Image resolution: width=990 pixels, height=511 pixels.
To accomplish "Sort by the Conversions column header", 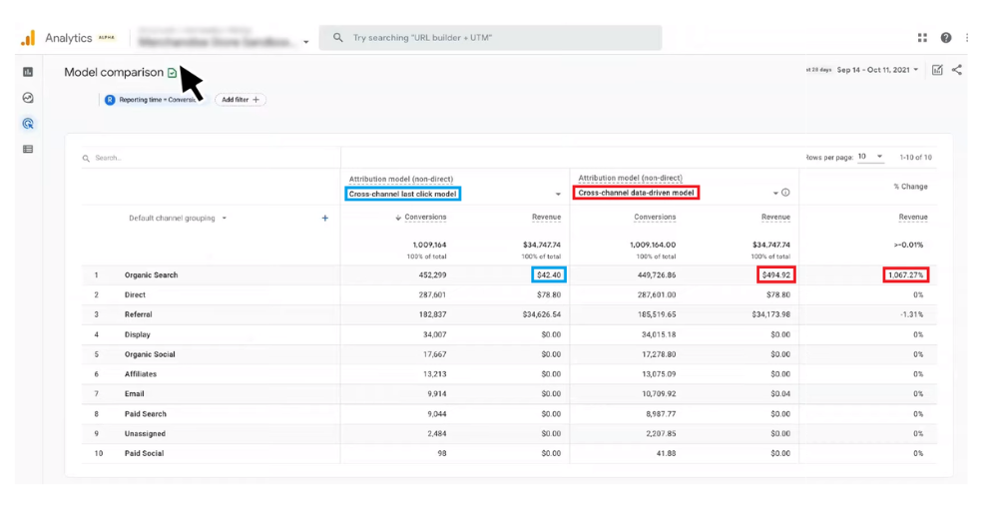I will 425,217.
